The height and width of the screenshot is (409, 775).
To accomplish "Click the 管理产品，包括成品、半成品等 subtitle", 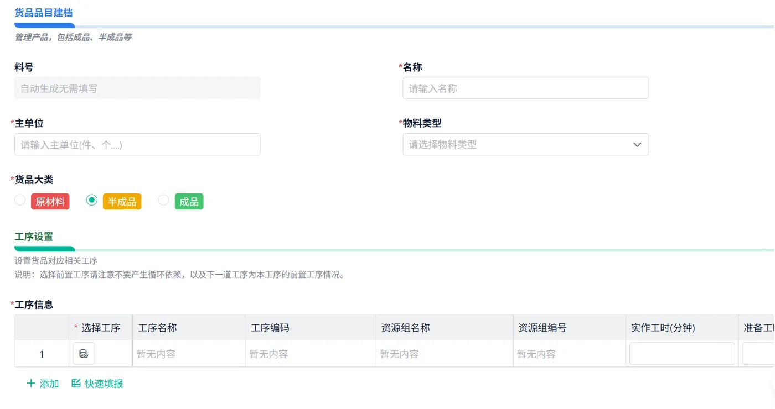I will tap(73, 38).
